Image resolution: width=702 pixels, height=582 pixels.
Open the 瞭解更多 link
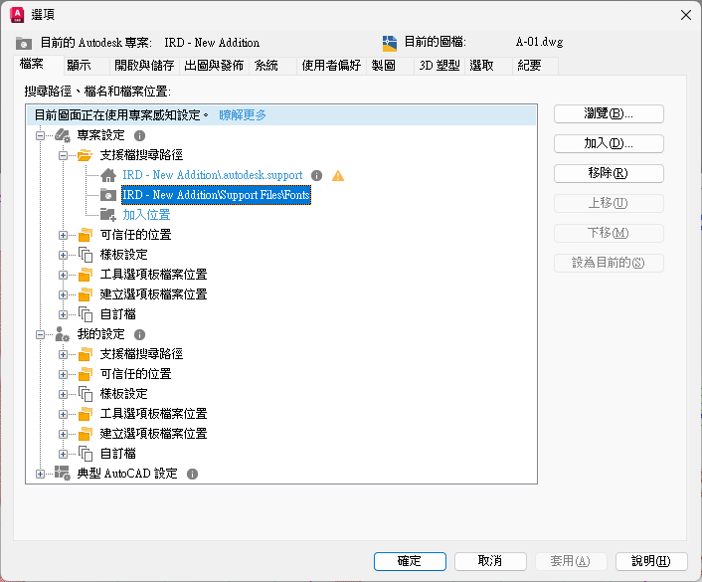click(x=243, y=115)
